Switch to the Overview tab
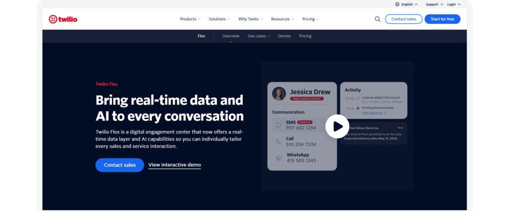Image resolution: width=509 pixels, height=211 pixels. pos(231,36)
